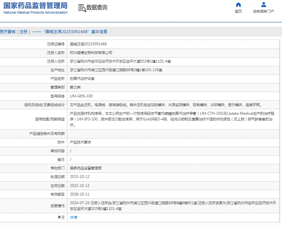The image size is (282, 229).
Task: Click the 首页 label
Action: point(238,12)
